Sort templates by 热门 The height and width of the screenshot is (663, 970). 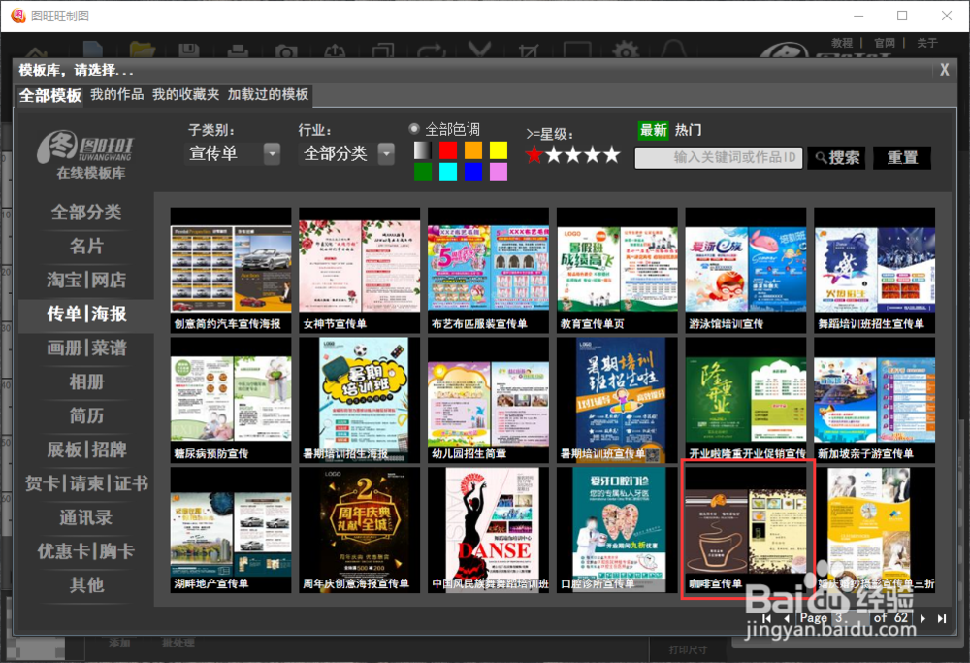(688, 130)
